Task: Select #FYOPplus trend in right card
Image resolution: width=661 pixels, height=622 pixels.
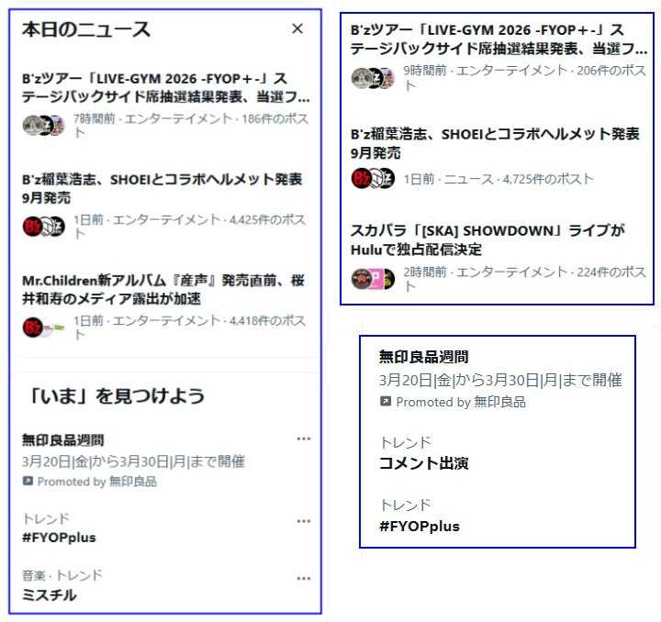Action: coord(420,526)
